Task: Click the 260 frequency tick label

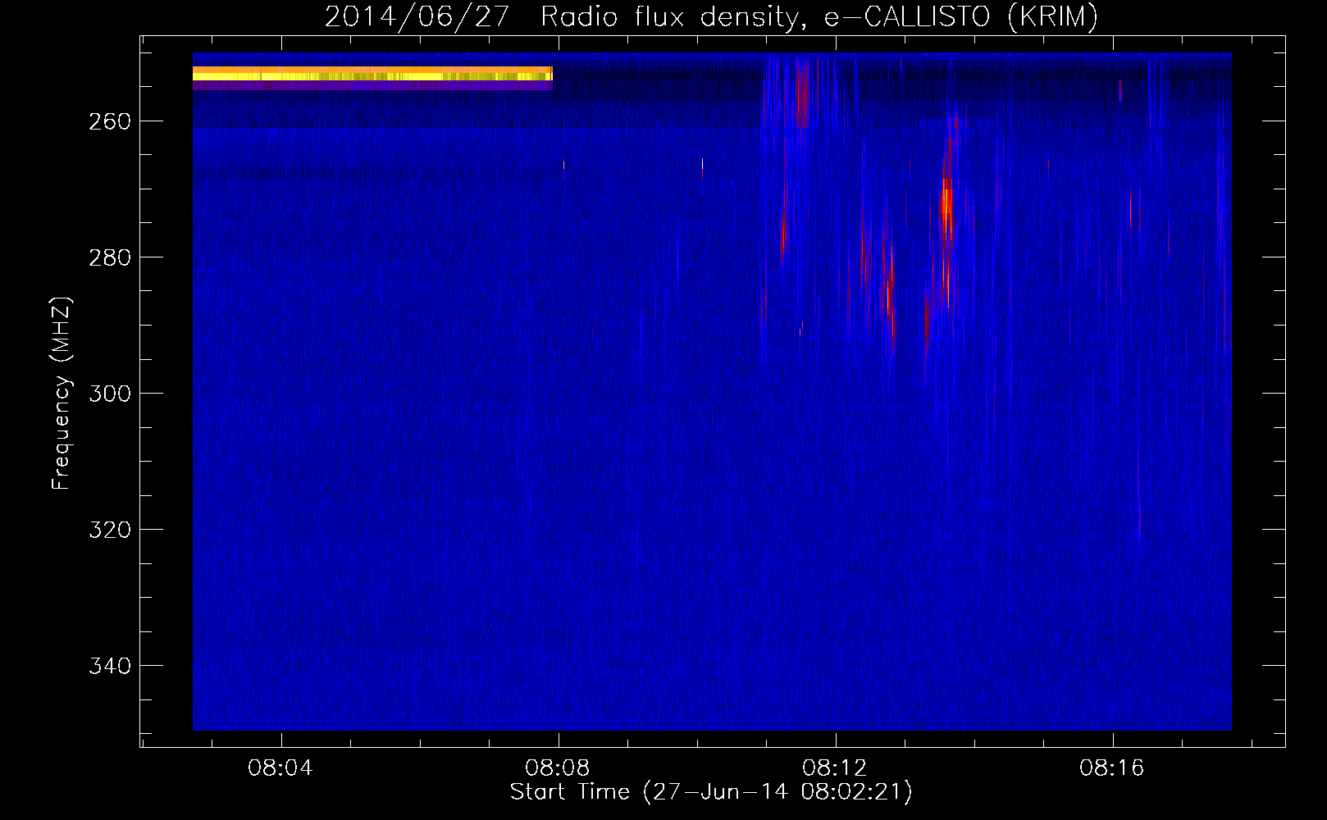Action: (x=110, y=121)
